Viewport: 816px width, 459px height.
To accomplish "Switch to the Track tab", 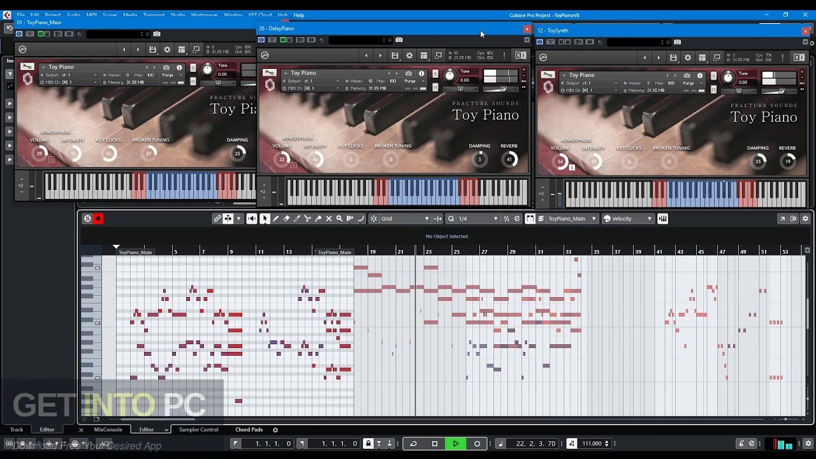I will [17, 430].
